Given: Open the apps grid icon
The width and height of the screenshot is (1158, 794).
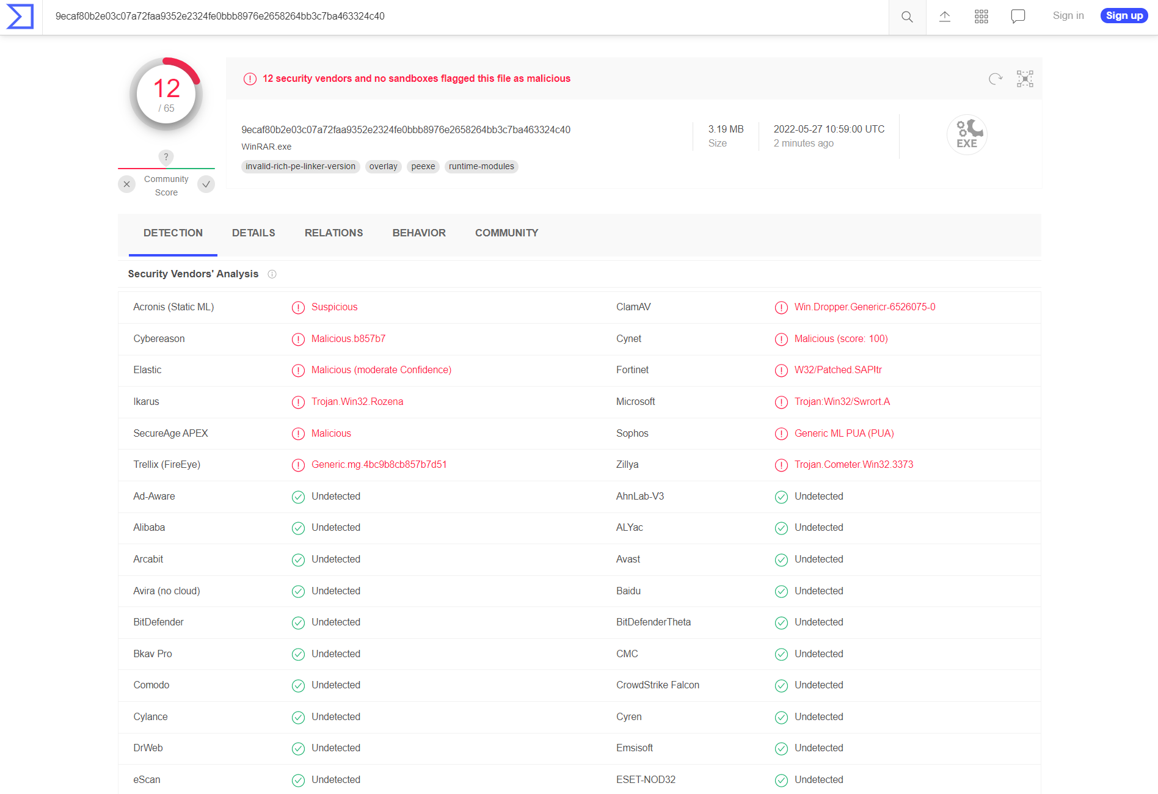Looking at the screenshot, I should tap(981, 16).
